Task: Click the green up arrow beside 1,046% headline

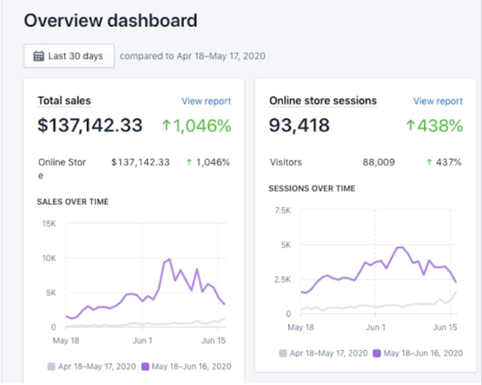Action: coord(166,126)
